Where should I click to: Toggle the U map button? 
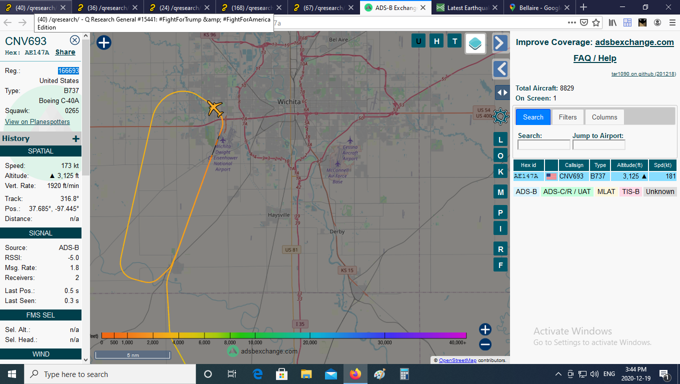(418, 41)
